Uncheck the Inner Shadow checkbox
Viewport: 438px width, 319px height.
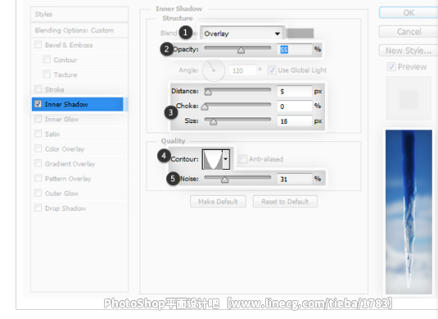[38, 104]
